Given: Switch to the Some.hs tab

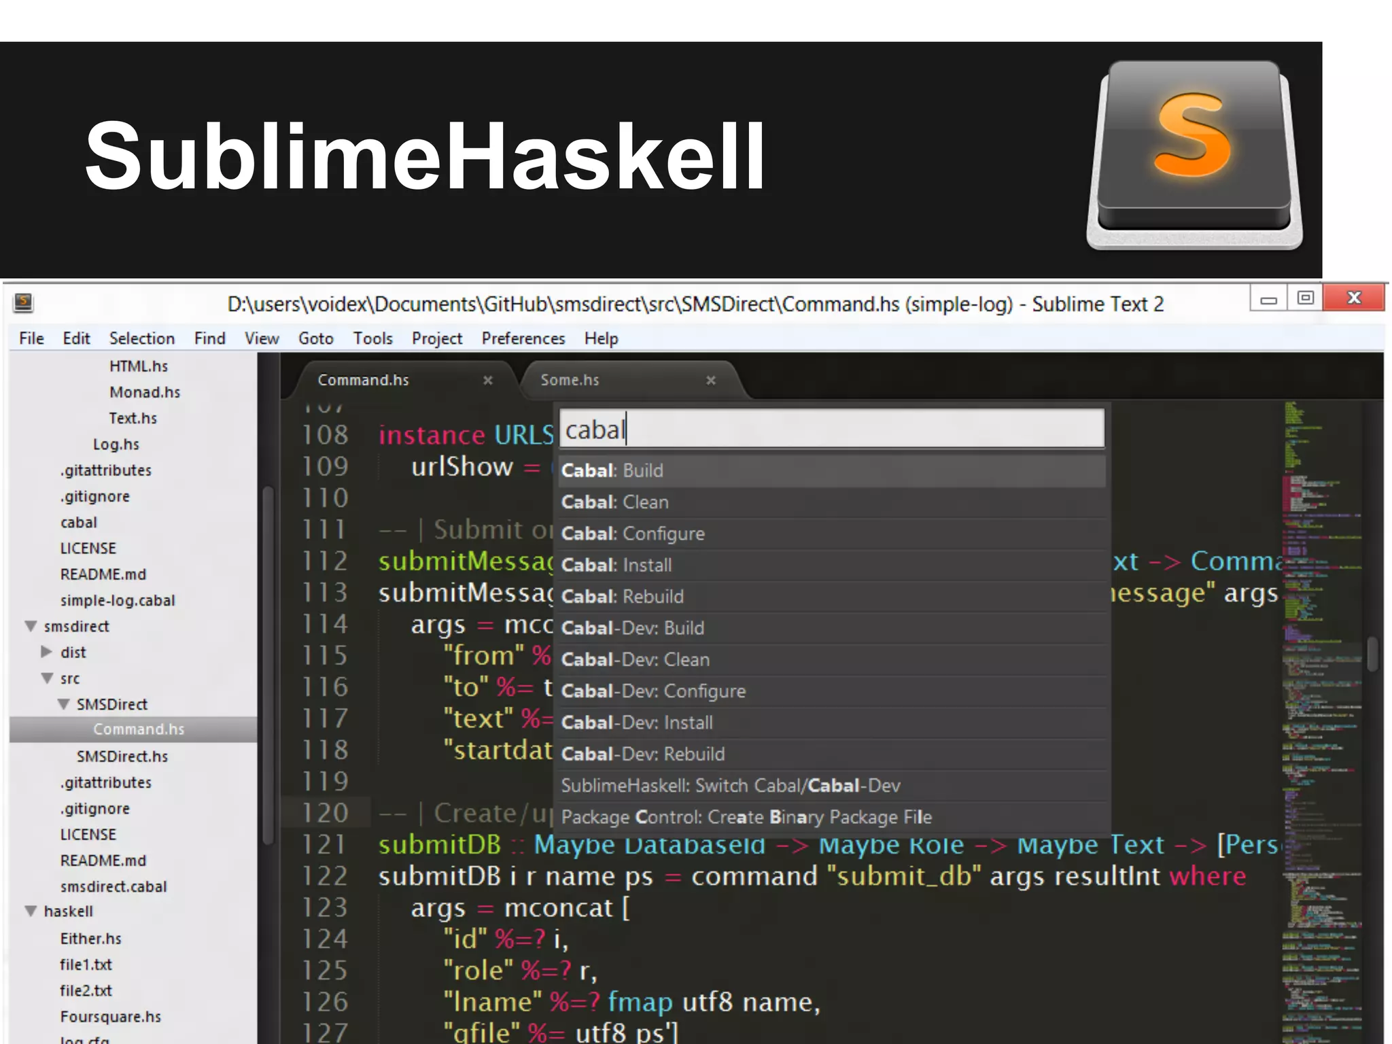Looking at the screenshot, I should tap(570, 380).
